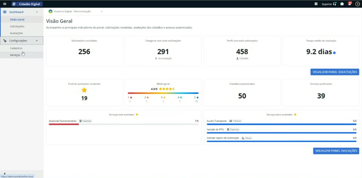This screenshot has height=178, width=362.
Task: Open the apps grid icon
Action: pos(316,4)
